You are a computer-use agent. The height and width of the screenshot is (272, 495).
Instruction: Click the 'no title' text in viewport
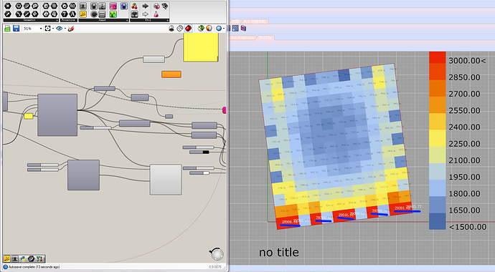pos(279,252)
